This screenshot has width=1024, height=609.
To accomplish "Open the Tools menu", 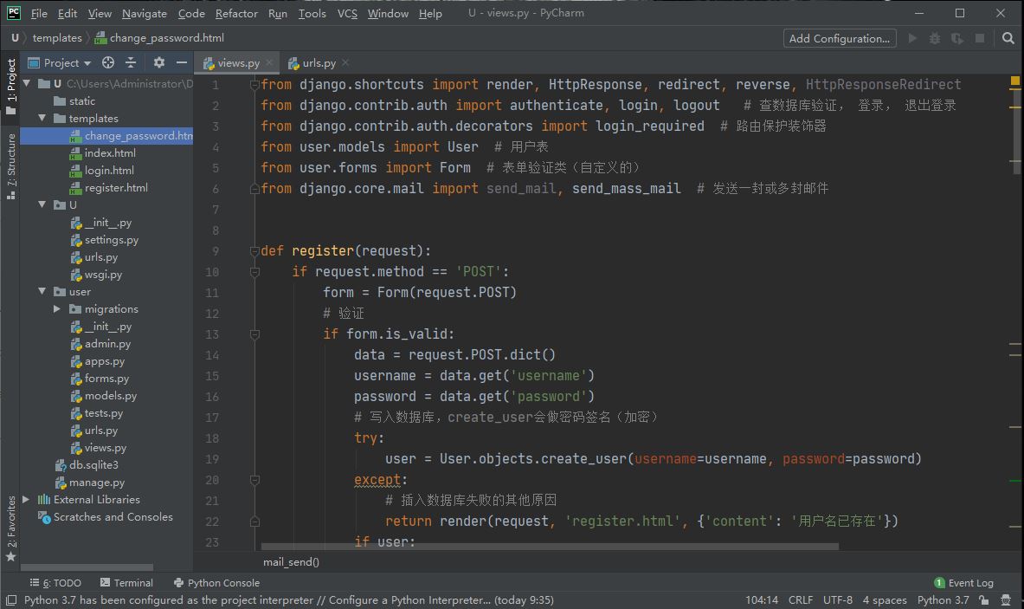I will tap(312, 13).
